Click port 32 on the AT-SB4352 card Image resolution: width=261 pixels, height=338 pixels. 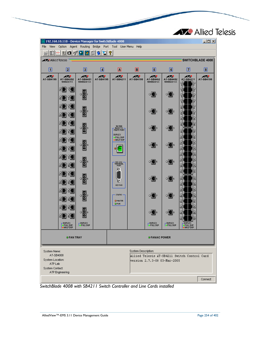(x=64, y=216)
